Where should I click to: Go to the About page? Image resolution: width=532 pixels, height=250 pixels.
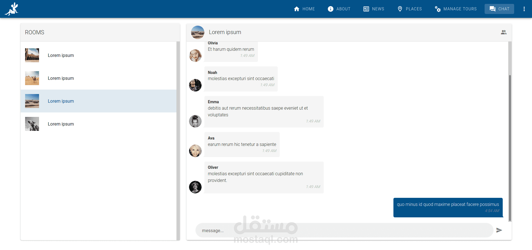(x=339, y=9)
